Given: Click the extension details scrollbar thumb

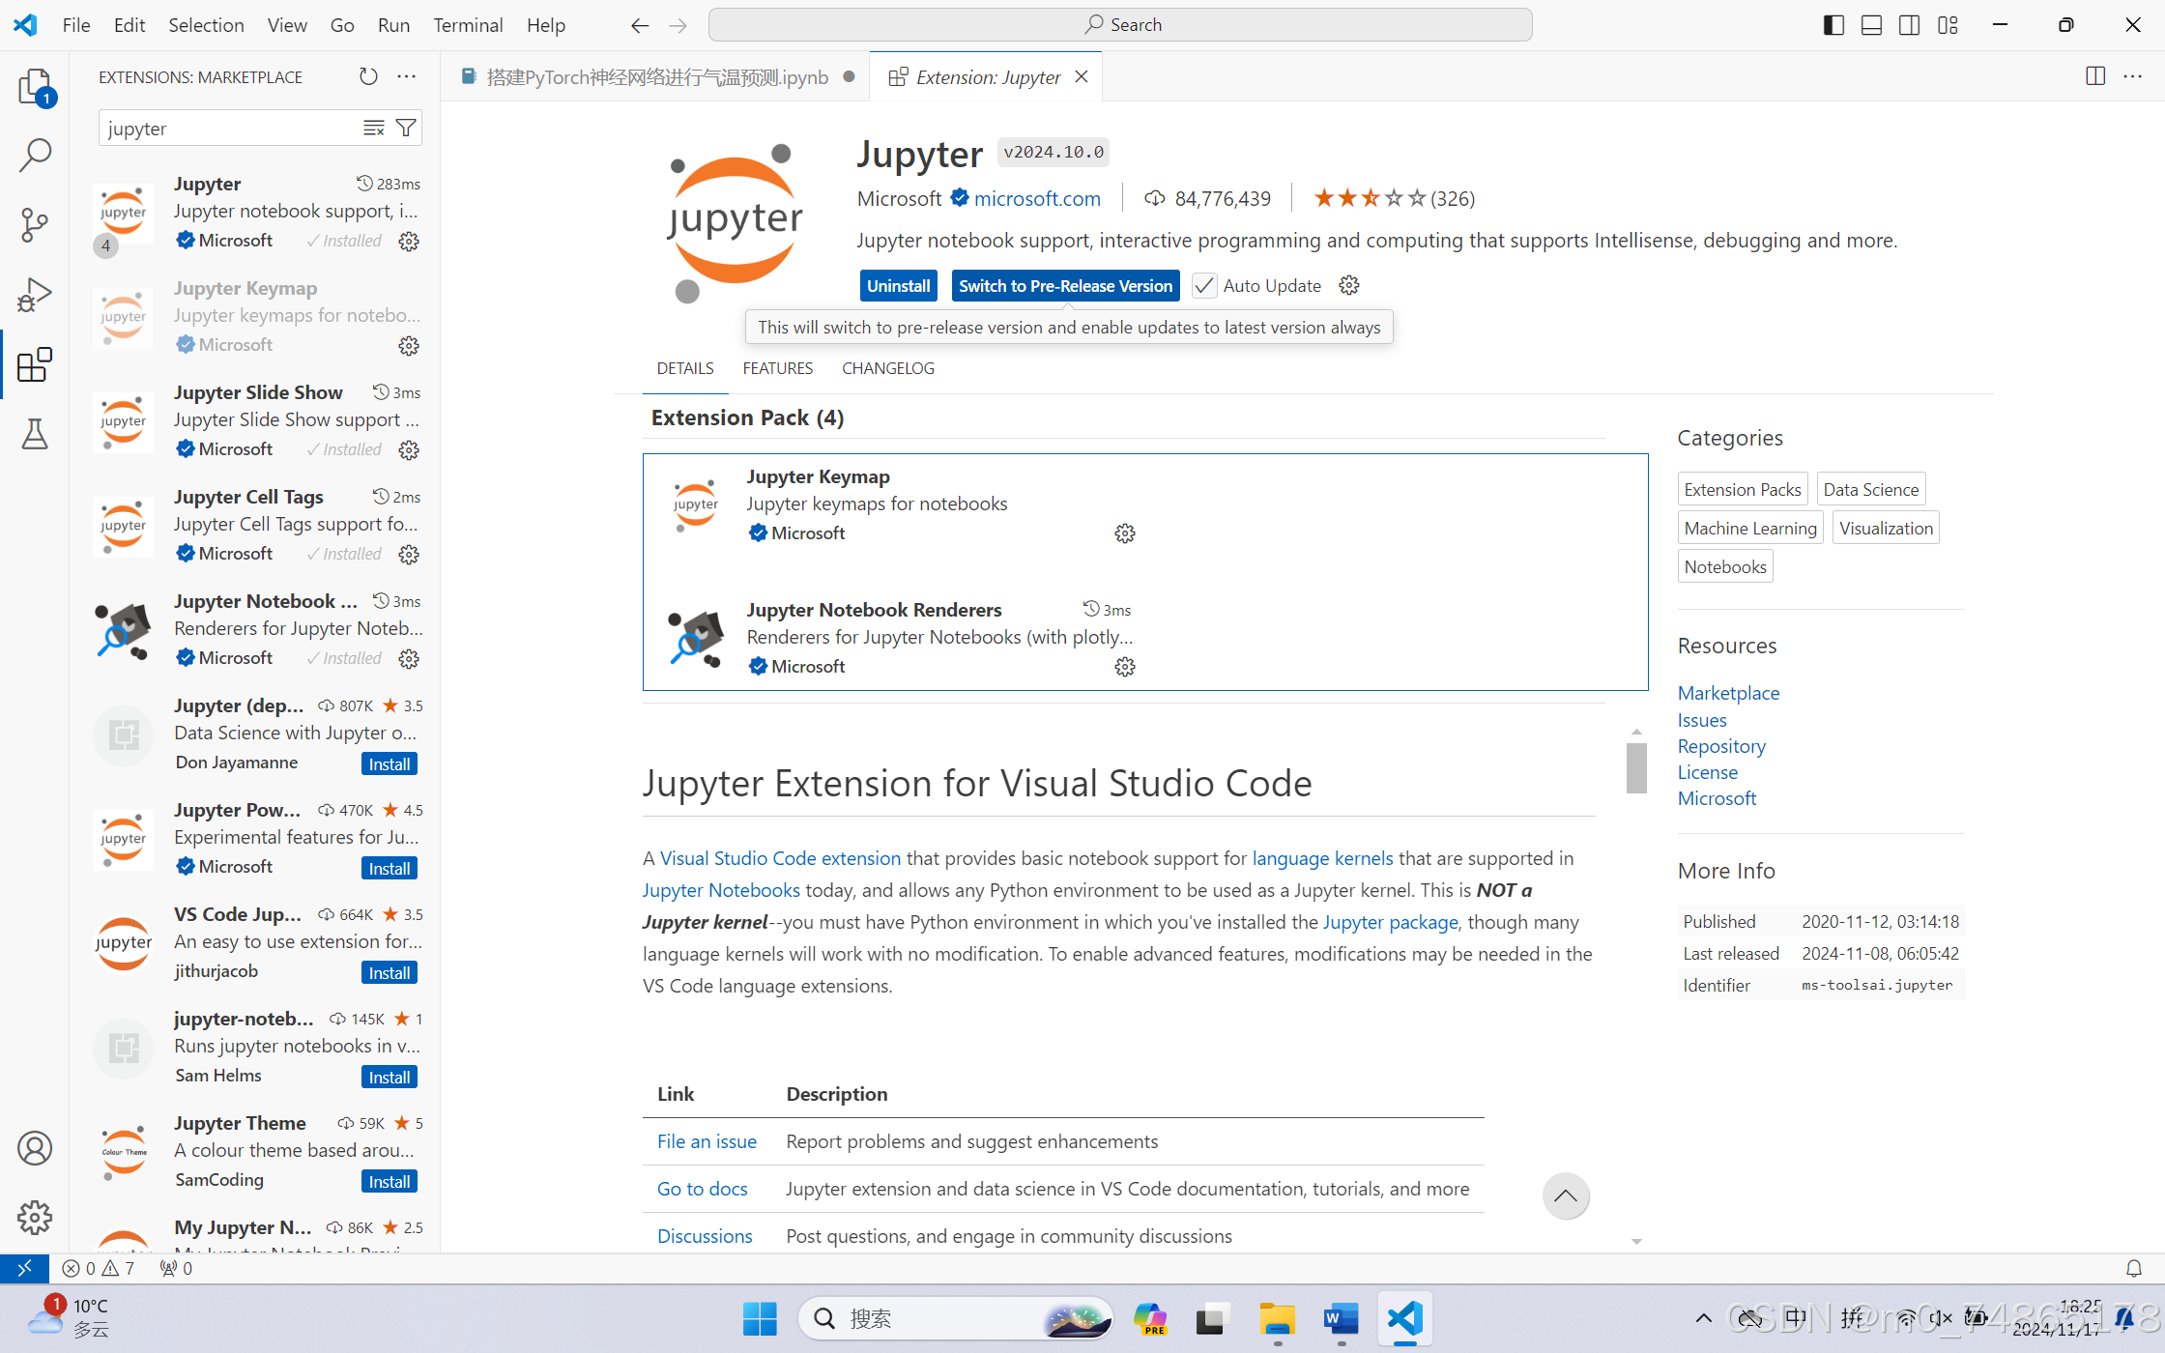Looking at the screenshot, I should click(1635, 768).
